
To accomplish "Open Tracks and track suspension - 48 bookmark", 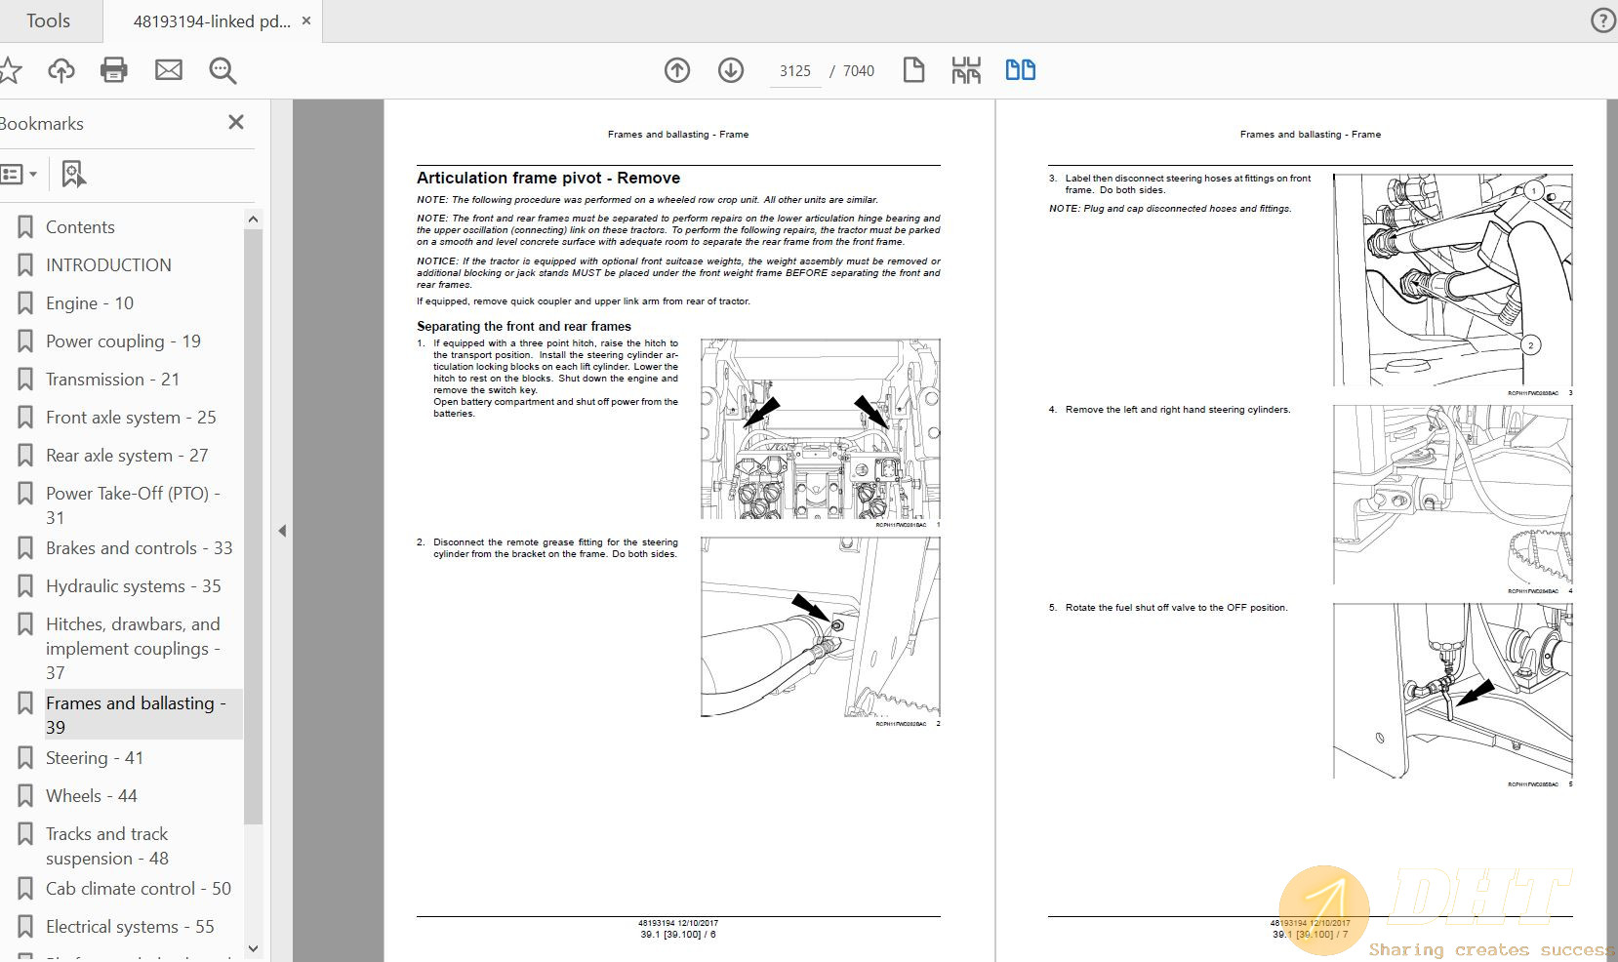I will pyautogui.click(x=107, y=846).
